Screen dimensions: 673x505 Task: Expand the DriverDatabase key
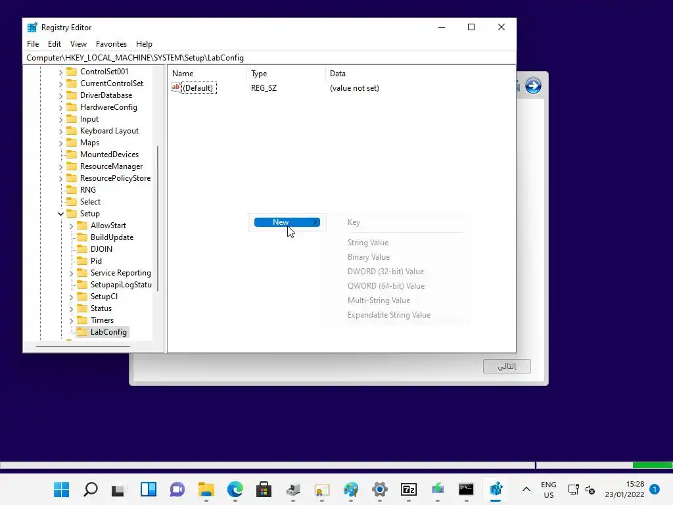[x=60, y=96]
